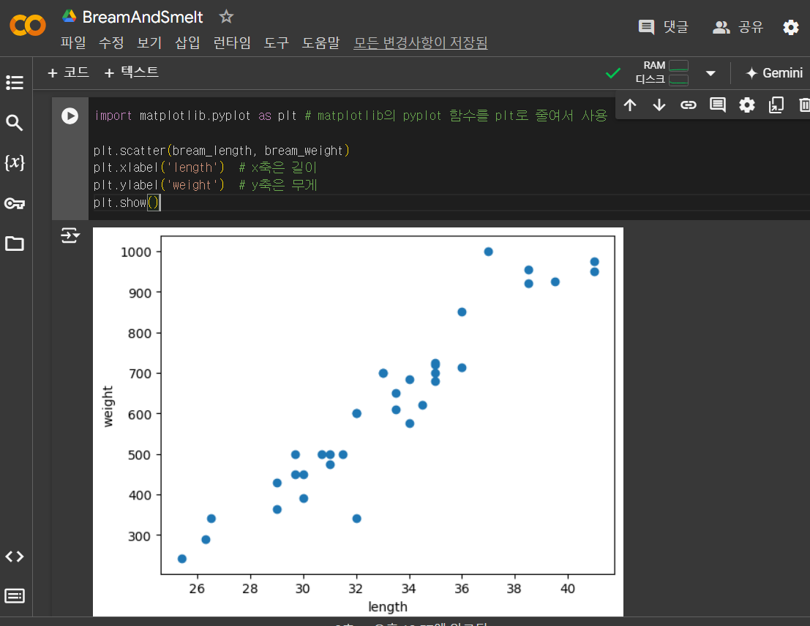Click the plt.xlabel('length') code line
Viewport: 810px width, 626px height.
tap(159, 167)
